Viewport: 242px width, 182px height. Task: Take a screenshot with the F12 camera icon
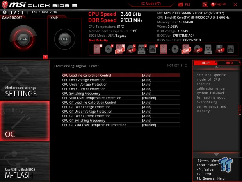pos(180,4)
